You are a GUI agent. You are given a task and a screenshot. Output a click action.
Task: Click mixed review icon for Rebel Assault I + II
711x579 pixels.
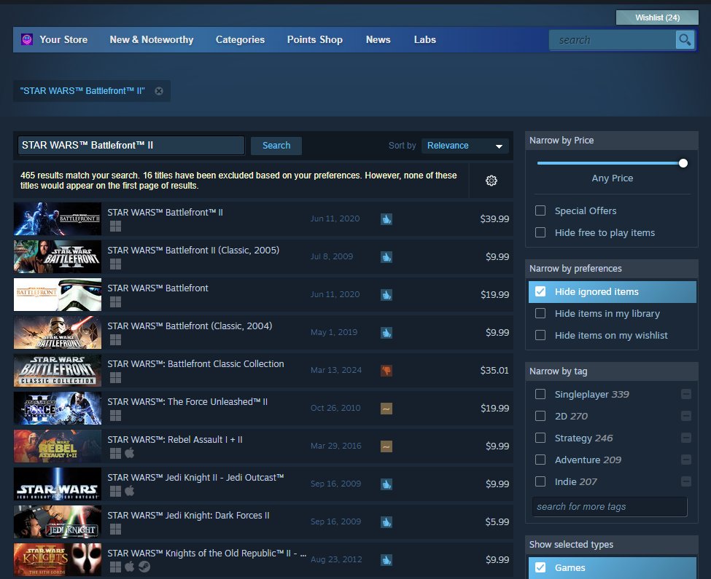[386, 446]
